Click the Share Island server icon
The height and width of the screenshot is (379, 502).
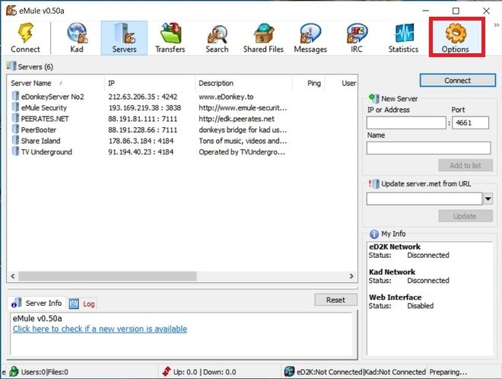(x=15, y=140)
